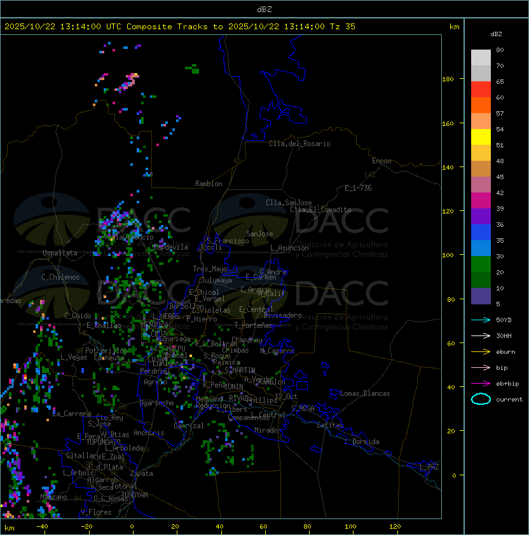This screenshot has height=535, width=529.
Task: Pick the slate 5-10 dBZ swatch
Action: [481, 296]
